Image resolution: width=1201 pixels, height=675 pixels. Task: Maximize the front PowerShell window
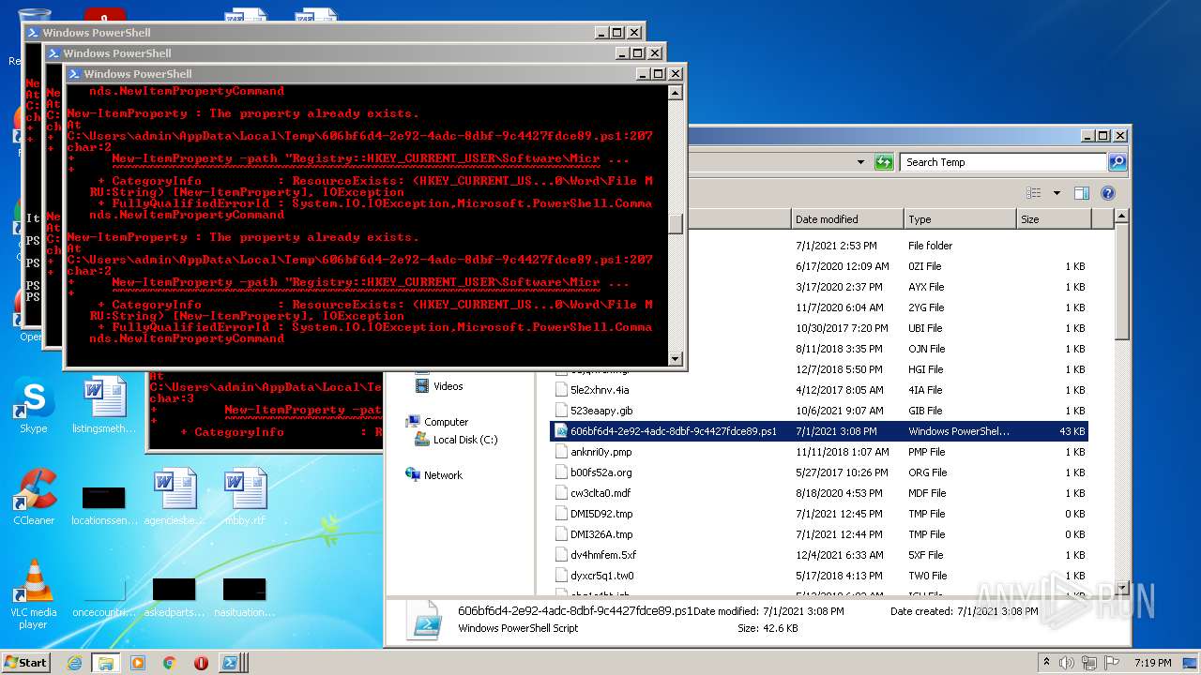pos(659,74)
